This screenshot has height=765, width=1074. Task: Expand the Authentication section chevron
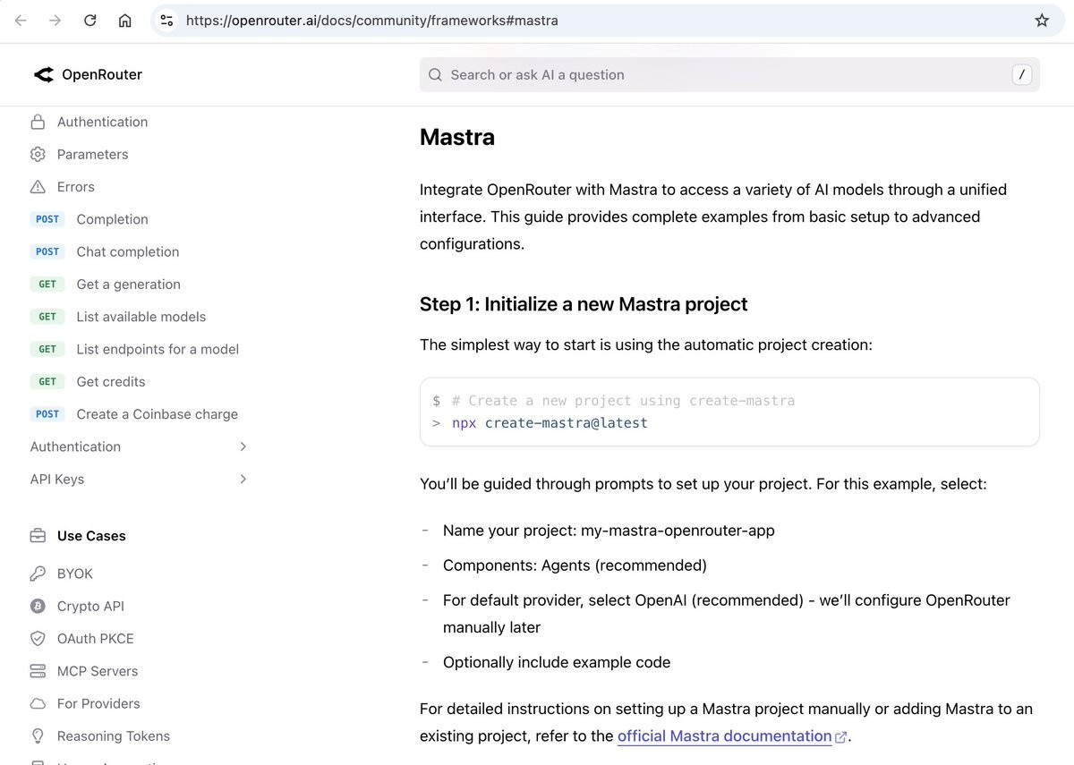pos(243,446)
